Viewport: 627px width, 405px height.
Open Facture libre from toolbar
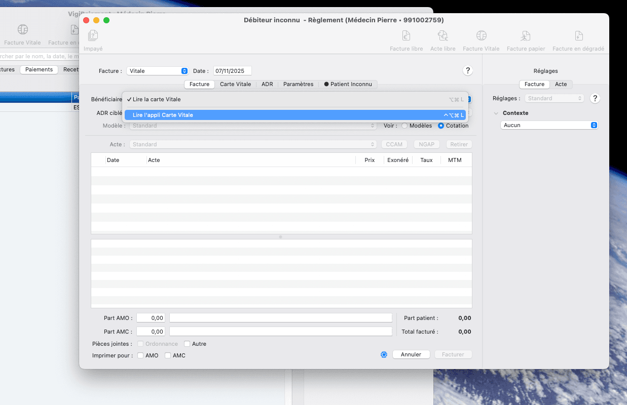coord(406,36)
